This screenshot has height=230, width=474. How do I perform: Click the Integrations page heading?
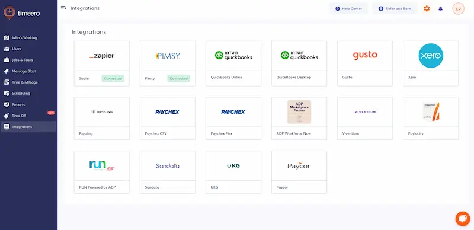tap(89, 32)
